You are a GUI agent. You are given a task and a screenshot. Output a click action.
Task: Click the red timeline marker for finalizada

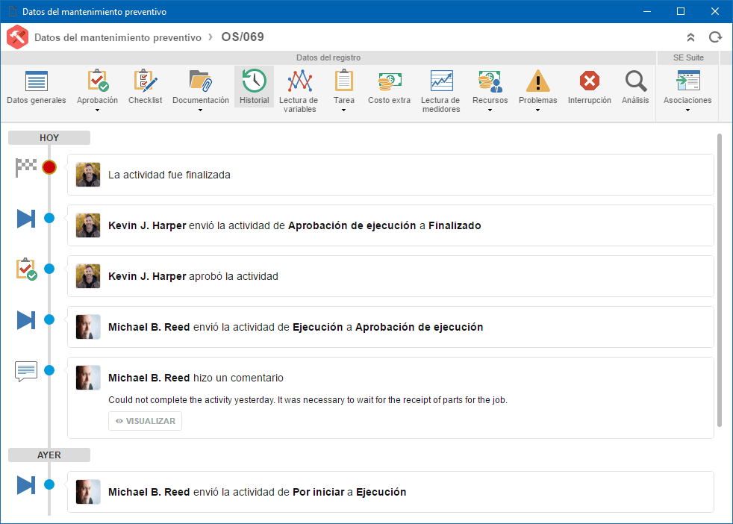tap(49, 167)
